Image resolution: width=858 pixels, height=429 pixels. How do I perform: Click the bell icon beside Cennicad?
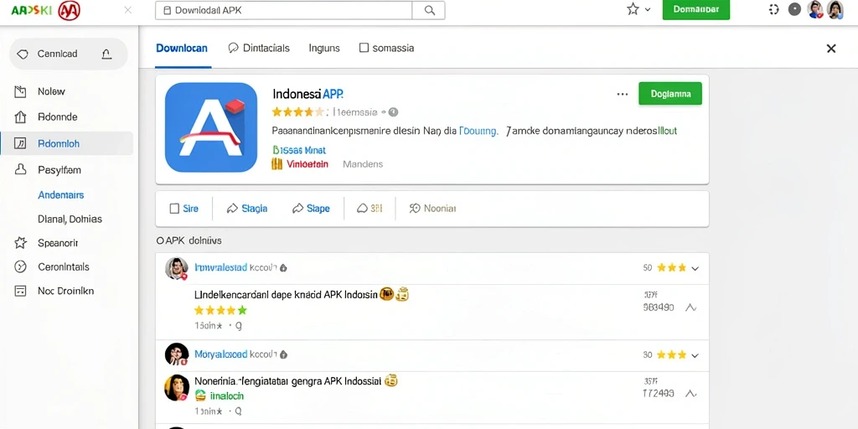pyautogui.click(x=106, y=54)
